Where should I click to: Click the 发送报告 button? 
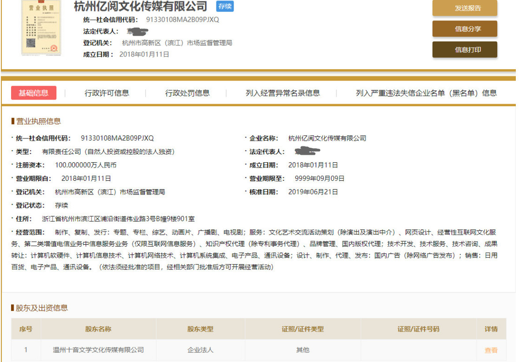[465, 8]
